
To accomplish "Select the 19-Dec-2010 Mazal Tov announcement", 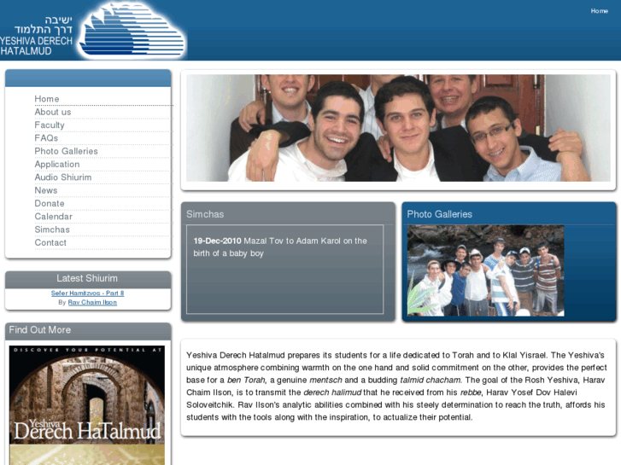I will 280,247.
